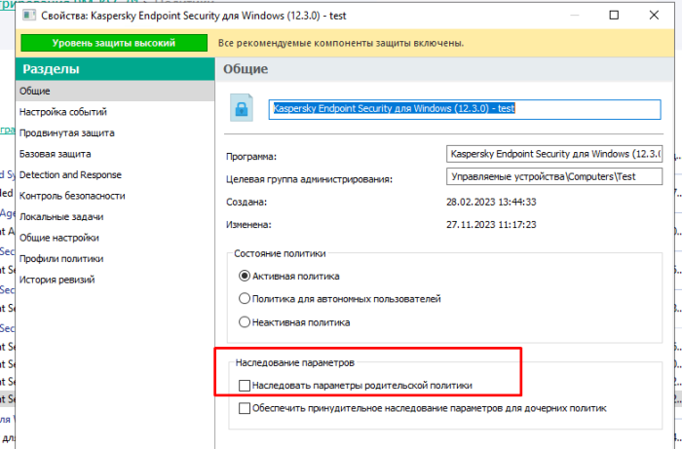Open the Общие section

115,91
